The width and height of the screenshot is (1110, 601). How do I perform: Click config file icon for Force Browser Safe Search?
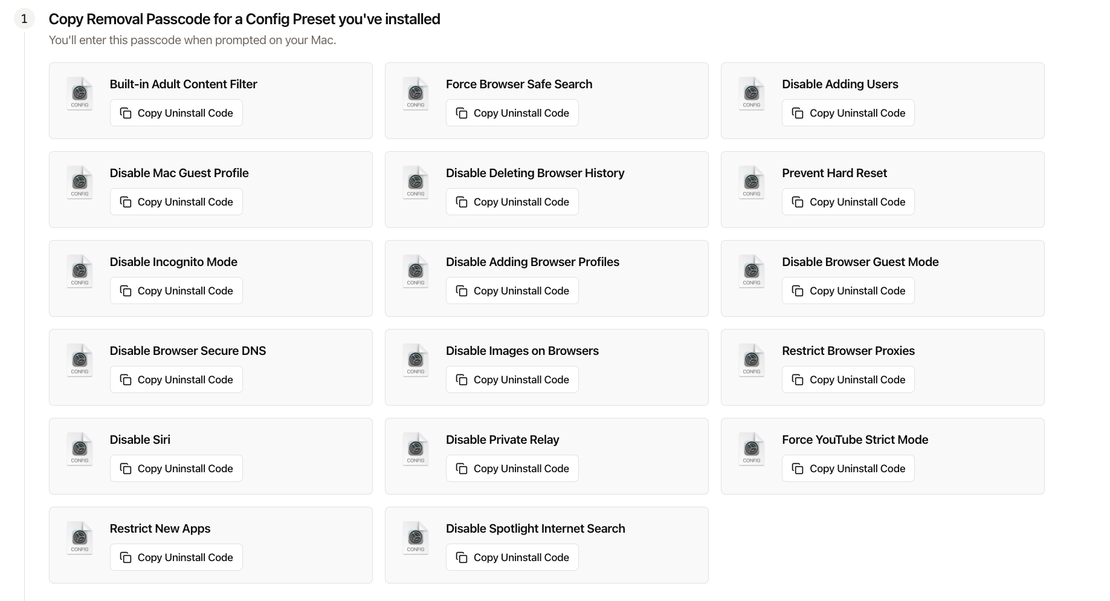pyautogui.click(x=416, y=94)
